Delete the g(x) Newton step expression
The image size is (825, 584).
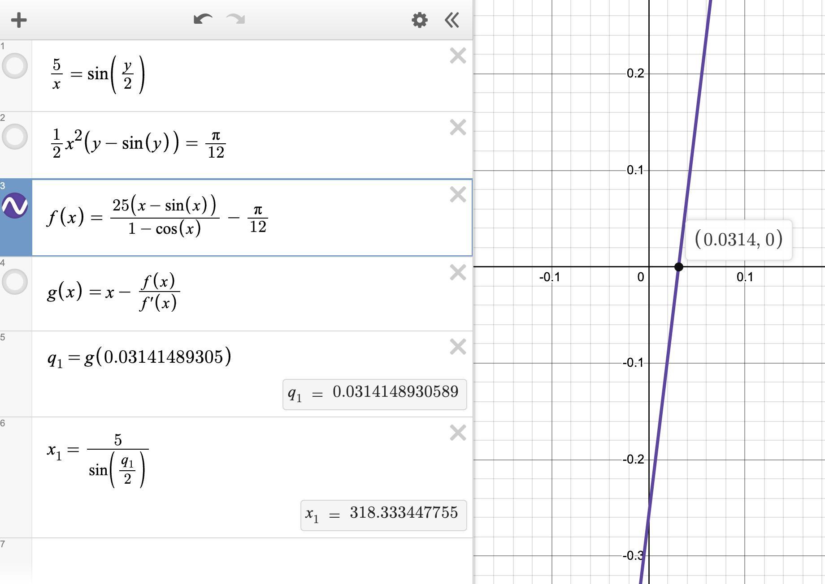coord(458,272)
